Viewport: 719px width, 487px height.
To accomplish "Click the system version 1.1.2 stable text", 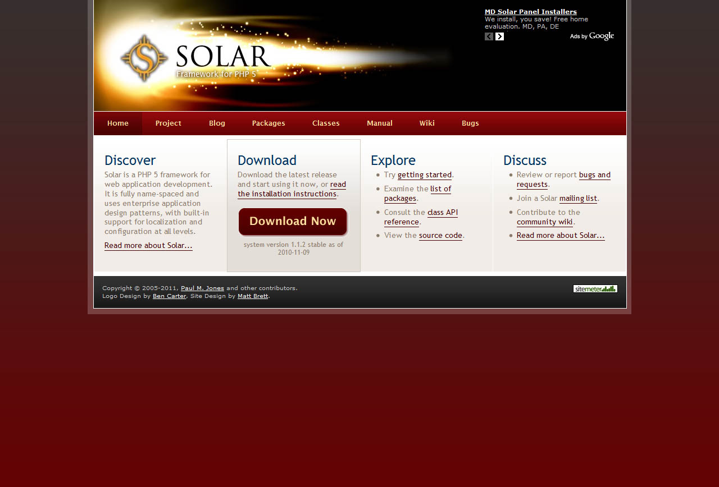I will click(293, 249).
